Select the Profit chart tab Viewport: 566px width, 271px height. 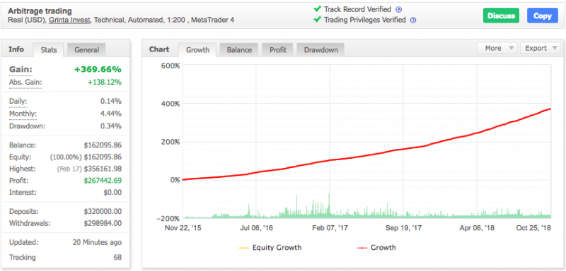(278, 50)
